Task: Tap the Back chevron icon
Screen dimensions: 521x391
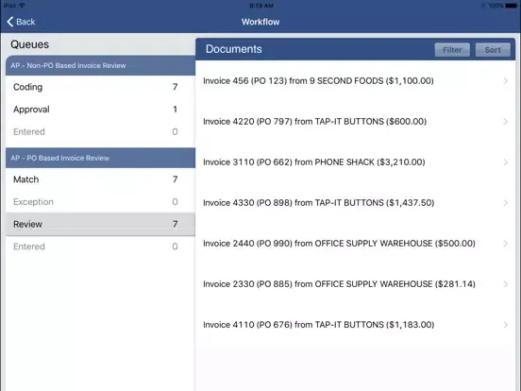Action: pos(10,22)
